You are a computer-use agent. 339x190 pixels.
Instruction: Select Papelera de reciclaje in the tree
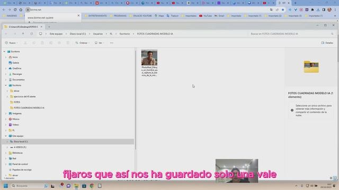(22, 170)
